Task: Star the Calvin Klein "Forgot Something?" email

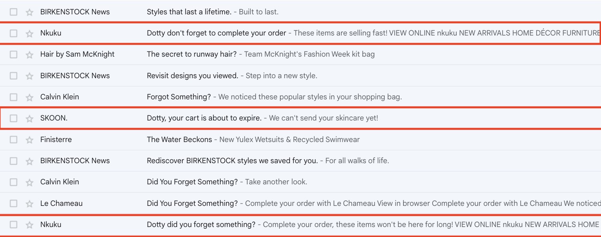Action: click(x=29, y=97)
